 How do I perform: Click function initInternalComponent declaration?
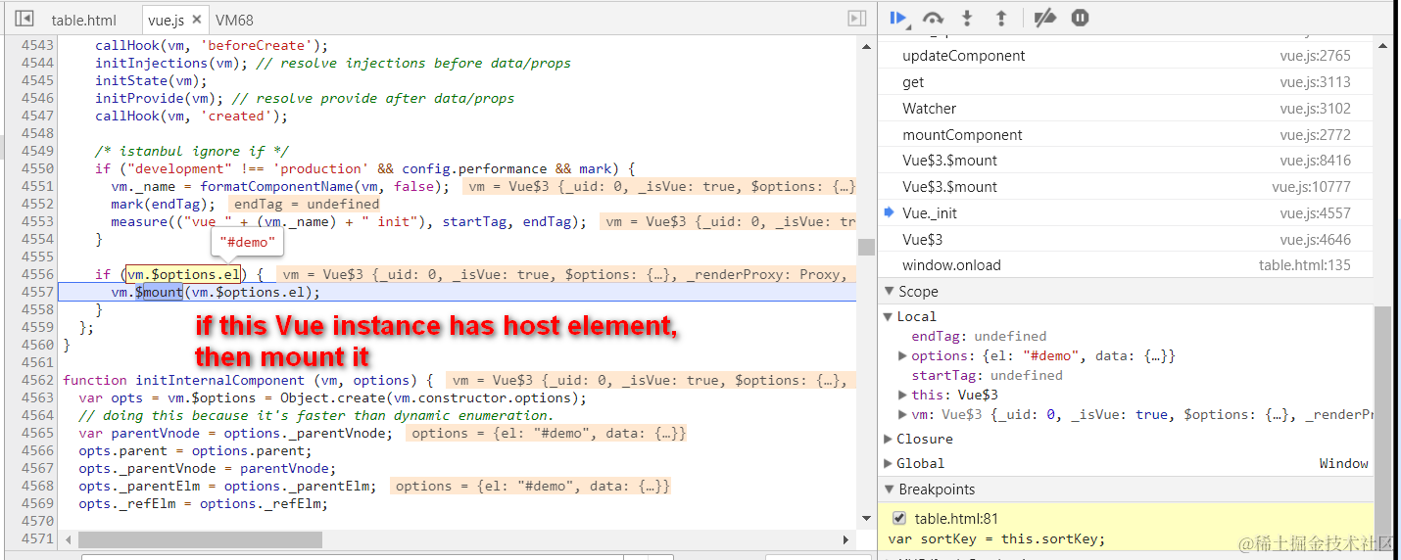click(x=248, y=380)
